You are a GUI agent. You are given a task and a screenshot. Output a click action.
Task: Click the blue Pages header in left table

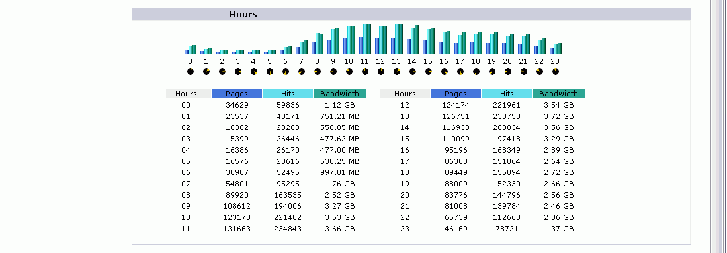pyautogui.click(x=237, y=94)
